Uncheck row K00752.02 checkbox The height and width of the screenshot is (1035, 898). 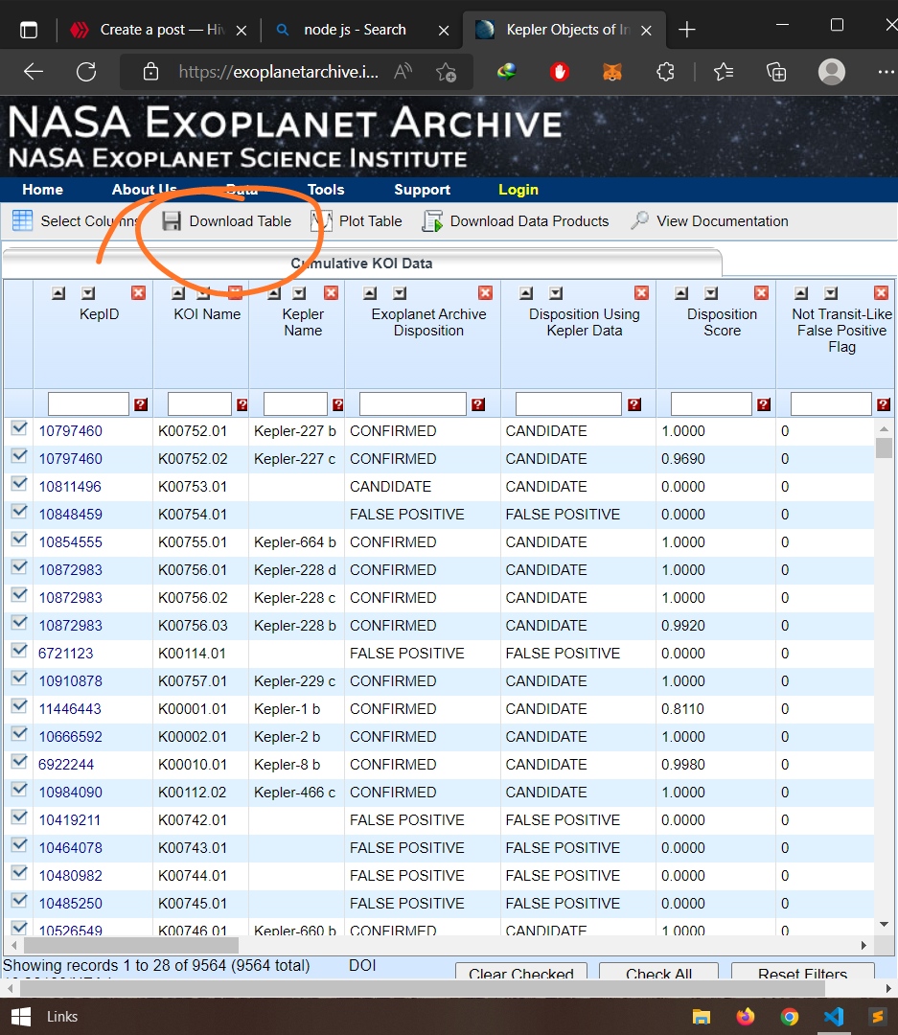[x=19, y=457]
